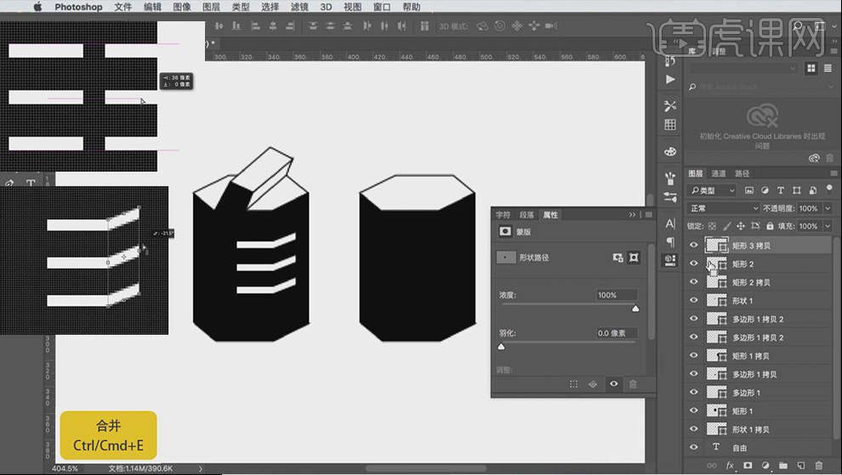Viewport: 842px width, 475px height.
Task: Switch to the 字符 tab
Action: click(x=503, y=215)
